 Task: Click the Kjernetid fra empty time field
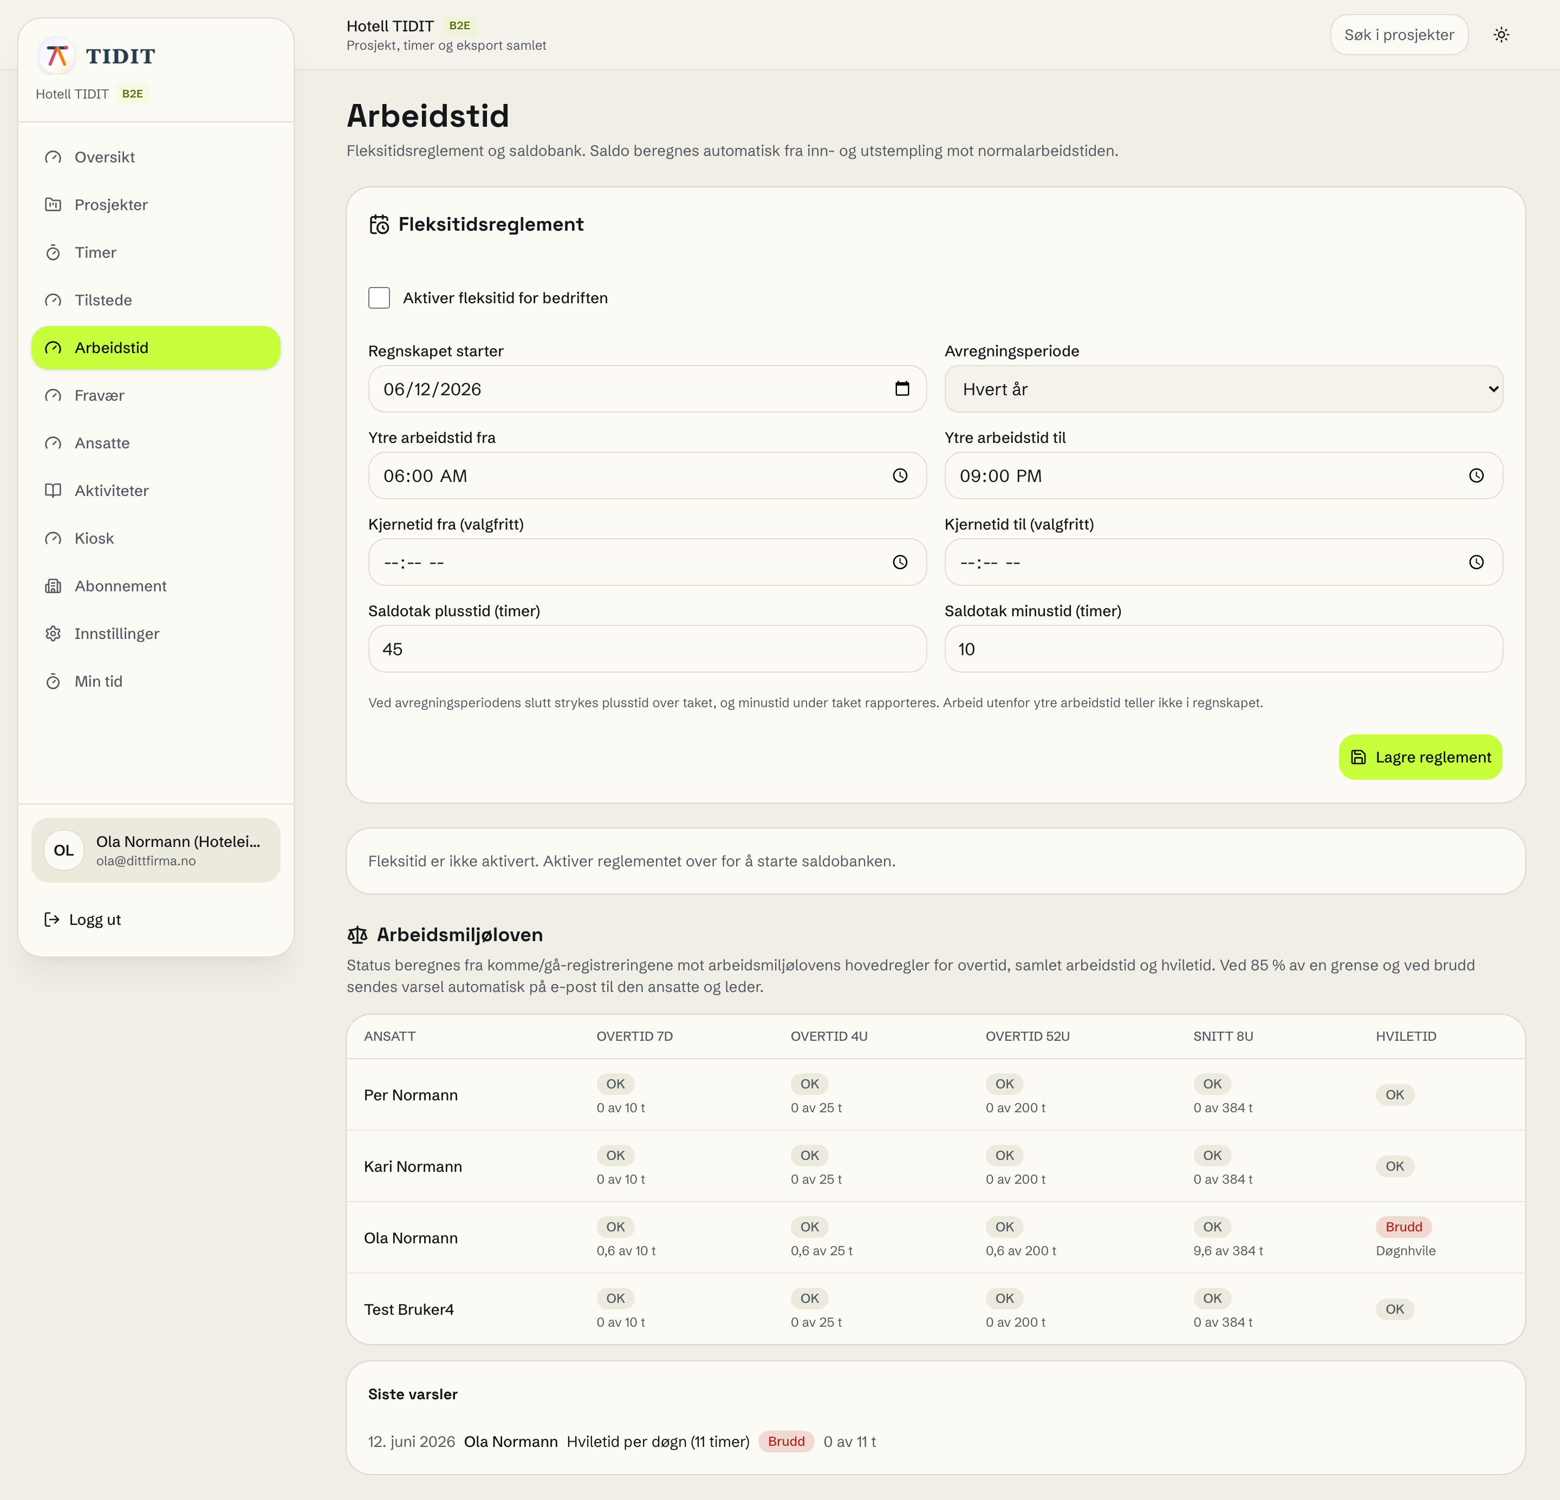tap(647, 563)
